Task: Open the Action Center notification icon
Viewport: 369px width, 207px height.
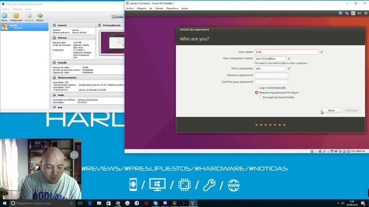Action: [363, 203]
